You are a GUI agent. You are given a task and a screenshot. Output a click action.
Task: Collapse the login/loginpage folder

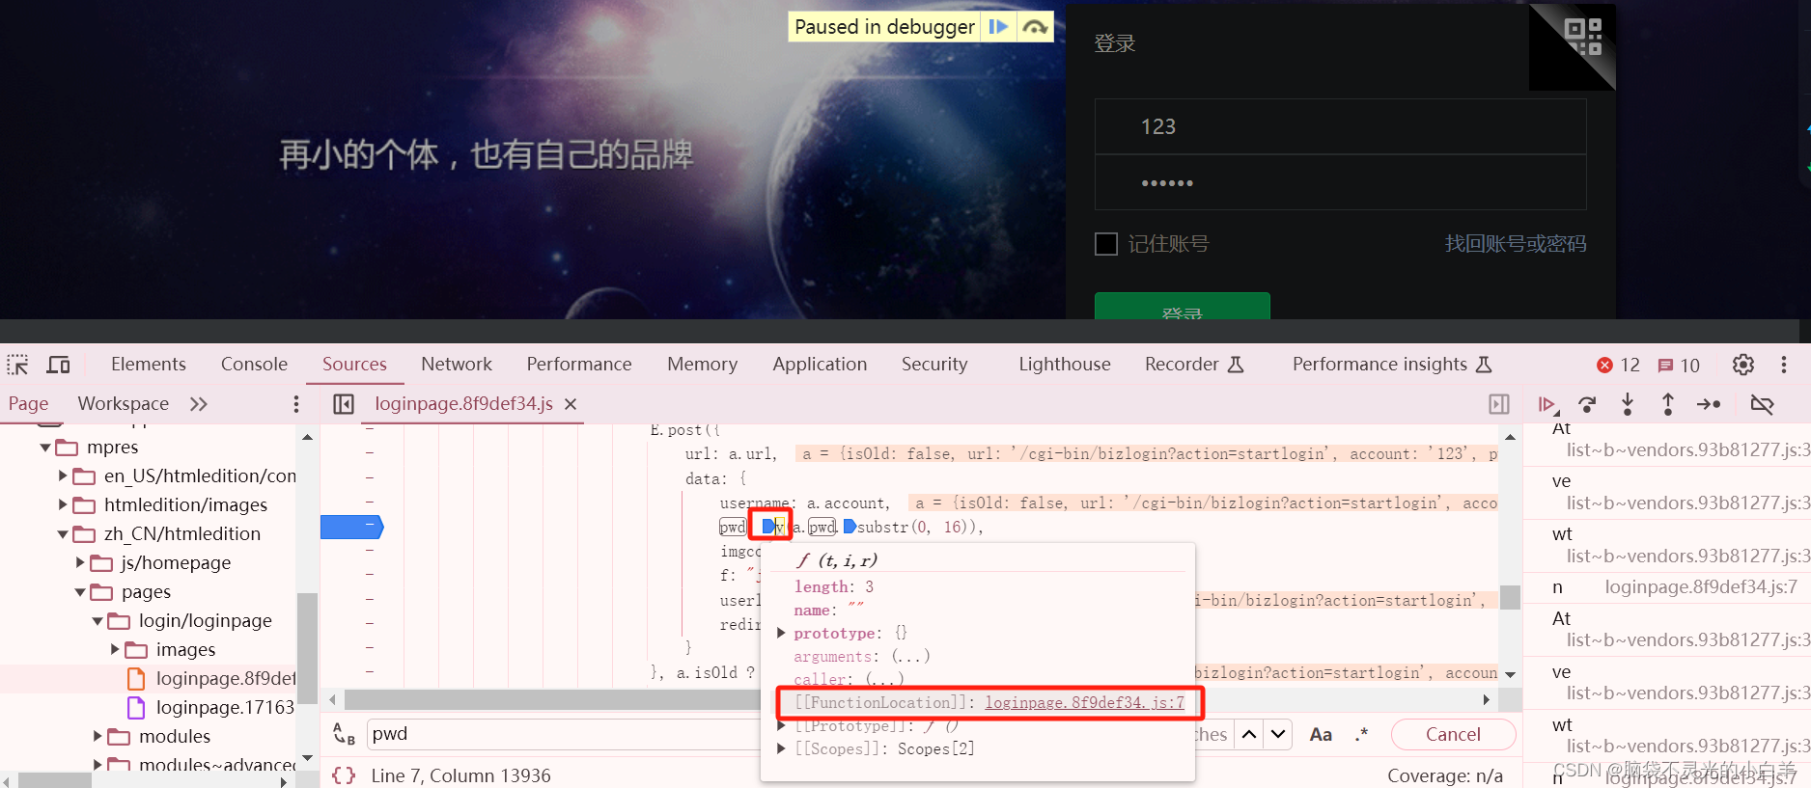tap(98, 621)
